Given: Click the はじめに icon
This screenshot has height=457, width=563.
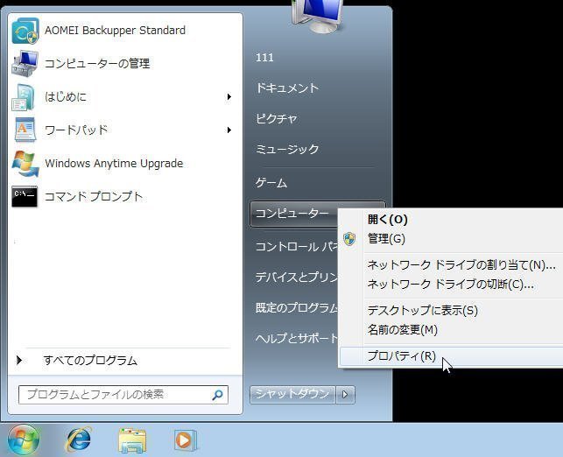Looking at the screenshot, I should (24, 97).
